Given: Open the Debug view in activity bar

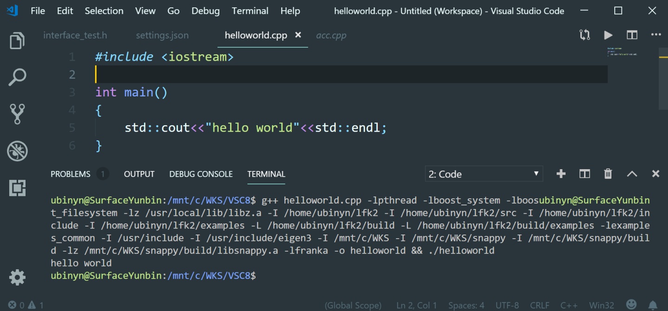Looking at the screenshot, I should (x=17, y=151).
